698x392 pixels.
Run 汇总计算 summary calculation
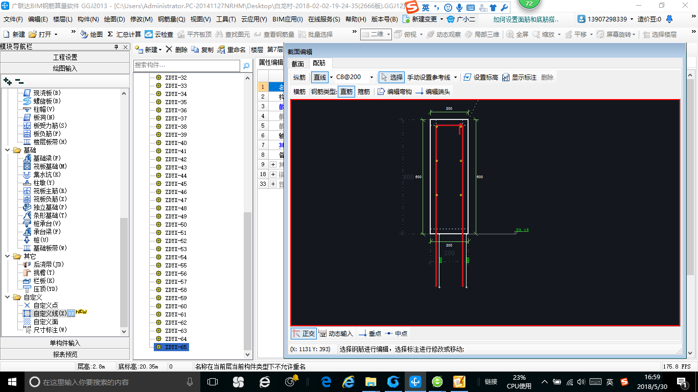click(x=124, y=34)
